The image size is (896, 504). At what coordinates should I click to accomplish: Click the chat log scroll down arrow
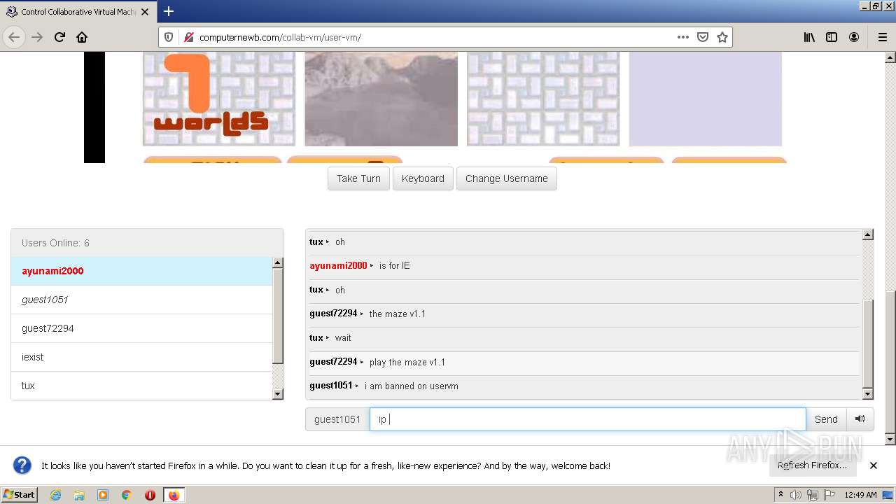[868, 394]
